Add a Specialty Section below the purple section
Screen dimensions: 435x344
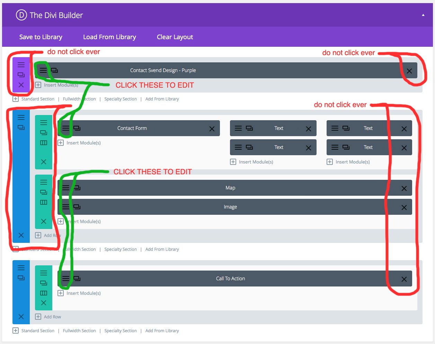[x=121, y=99]
